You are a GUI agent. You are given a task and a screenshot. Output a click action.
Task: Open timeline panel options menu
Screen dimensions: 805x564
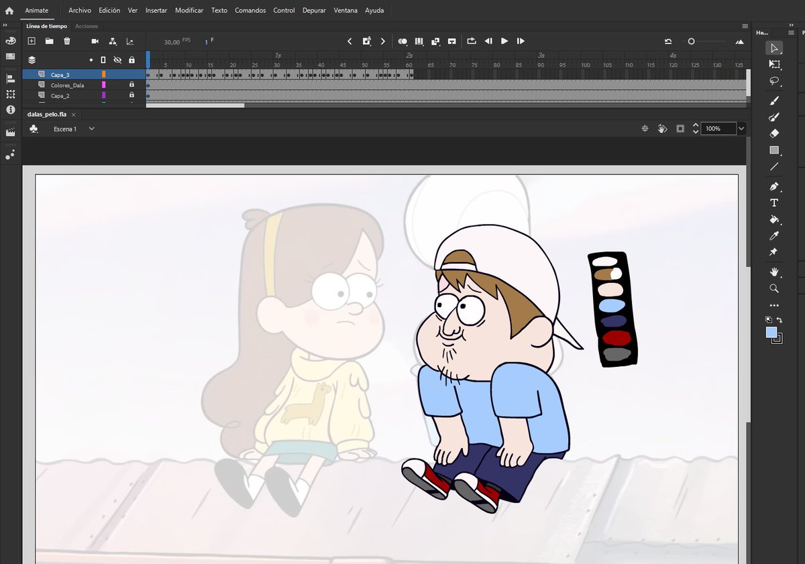[745, 26]
